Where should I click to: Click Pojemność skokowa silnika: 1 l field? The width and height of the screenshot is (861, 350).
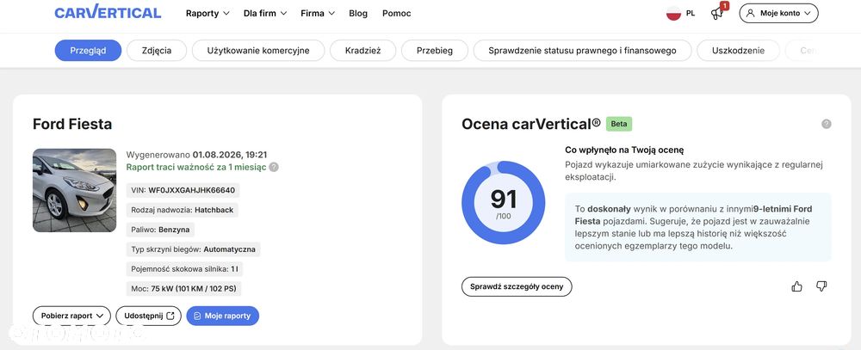184,269
